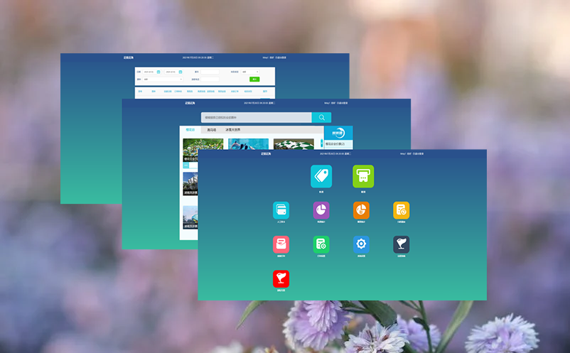The image size is (570, 353).
Task: Open the half-covered dome thumbnail in the third row
Action: (x=190, y=217)
